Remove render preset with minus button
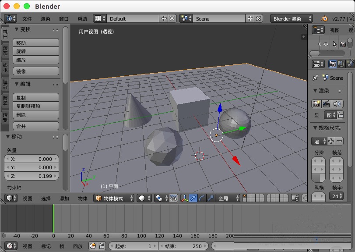The height and width of the screenshot is (252, 355). [x=339, y=141]
